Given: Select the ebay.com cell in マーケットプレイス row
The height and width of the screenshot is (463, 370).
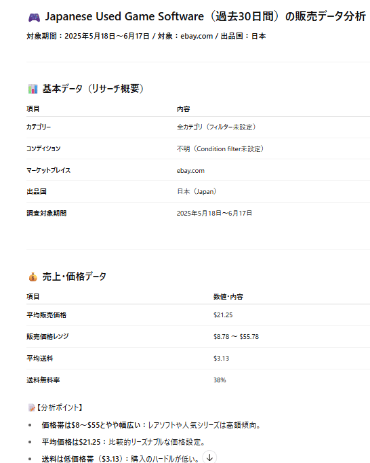Looking at the screenshot, I should 190,171.
